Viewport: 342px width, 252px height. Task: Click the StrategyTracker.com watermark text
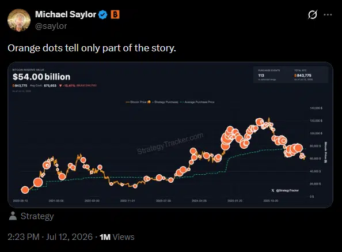point(170,143)
